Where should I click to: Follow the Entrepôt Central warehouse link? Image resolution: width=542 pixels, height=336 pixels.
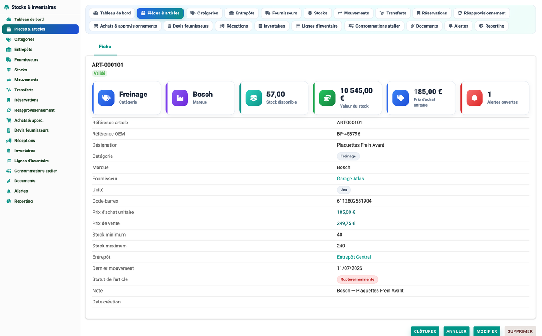tap(354, 257)
